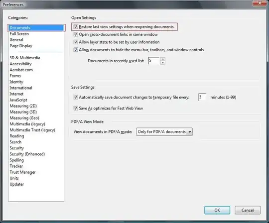Select Measuring (Geo) category

point(24,118)
